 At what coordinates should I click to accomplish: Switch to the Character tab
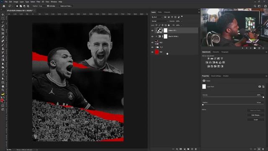coord(216,52)
